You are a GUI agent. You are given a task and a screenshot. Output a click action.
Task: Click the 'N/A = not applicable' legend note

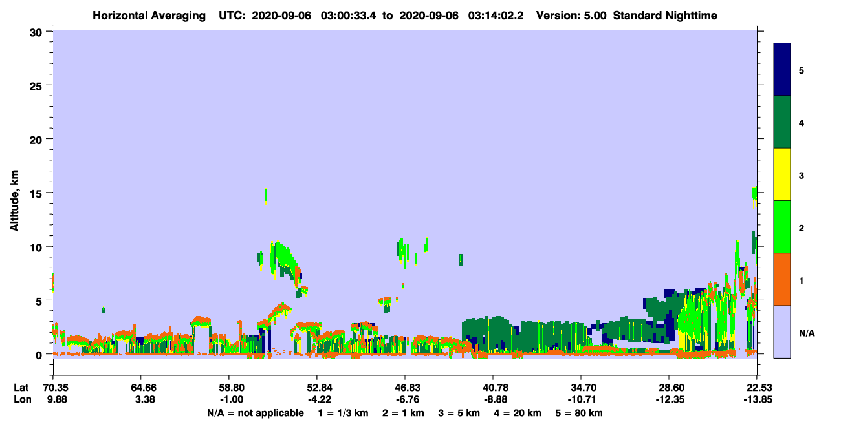tap(255, 413)
